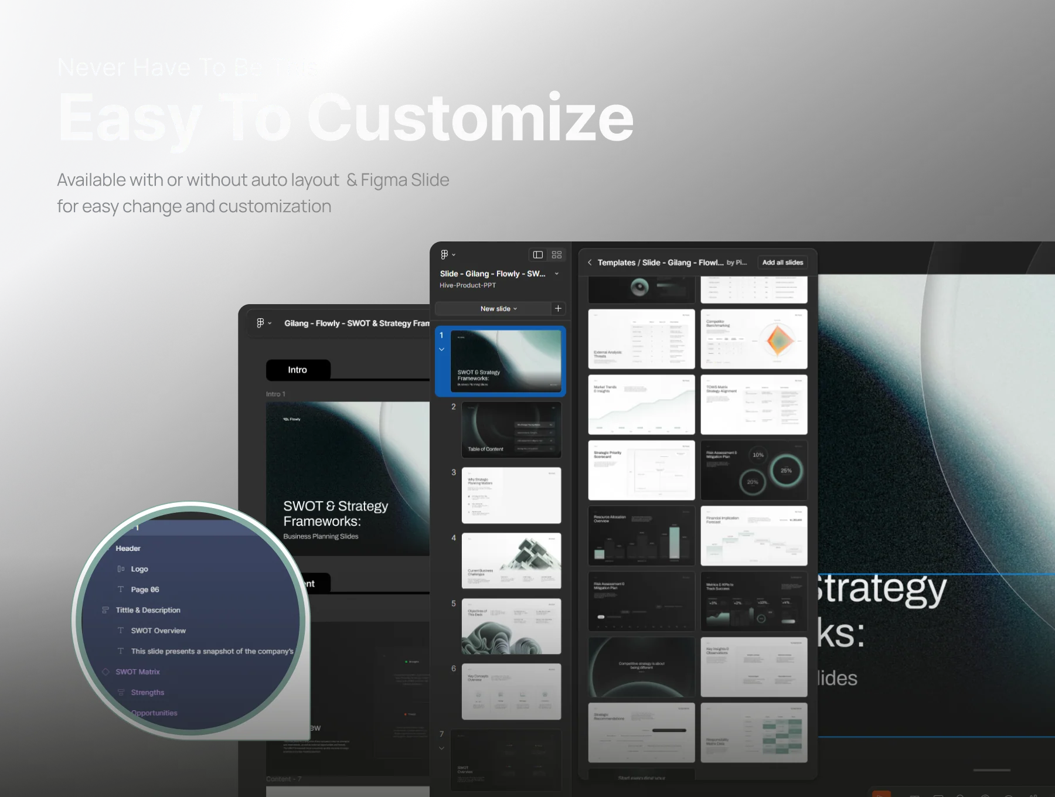Screen dimensions: 1055x797
Task: Pick Key Insights & Observations template slide
Action: [x=754, y=667]
